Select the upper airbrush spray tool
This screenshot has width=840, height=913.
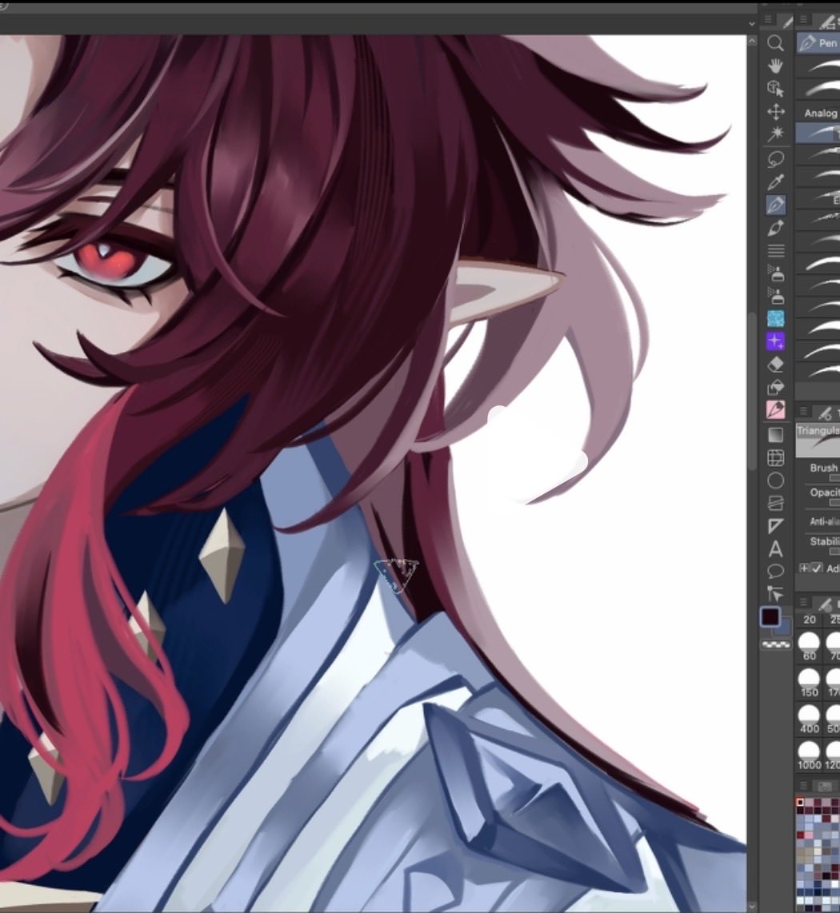pyautogui.click(x=775, y=273)
